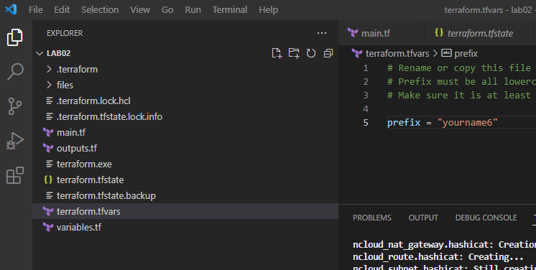536x270 pixels.
Task: Collapse all folders in explorer
Action: pos(328,53)
